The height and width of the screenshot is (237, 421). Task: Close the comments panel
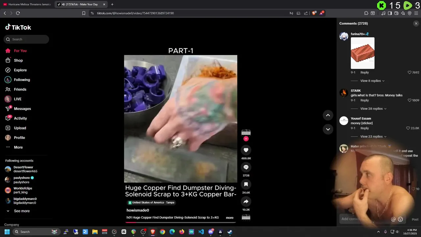(x=416, y=23)
